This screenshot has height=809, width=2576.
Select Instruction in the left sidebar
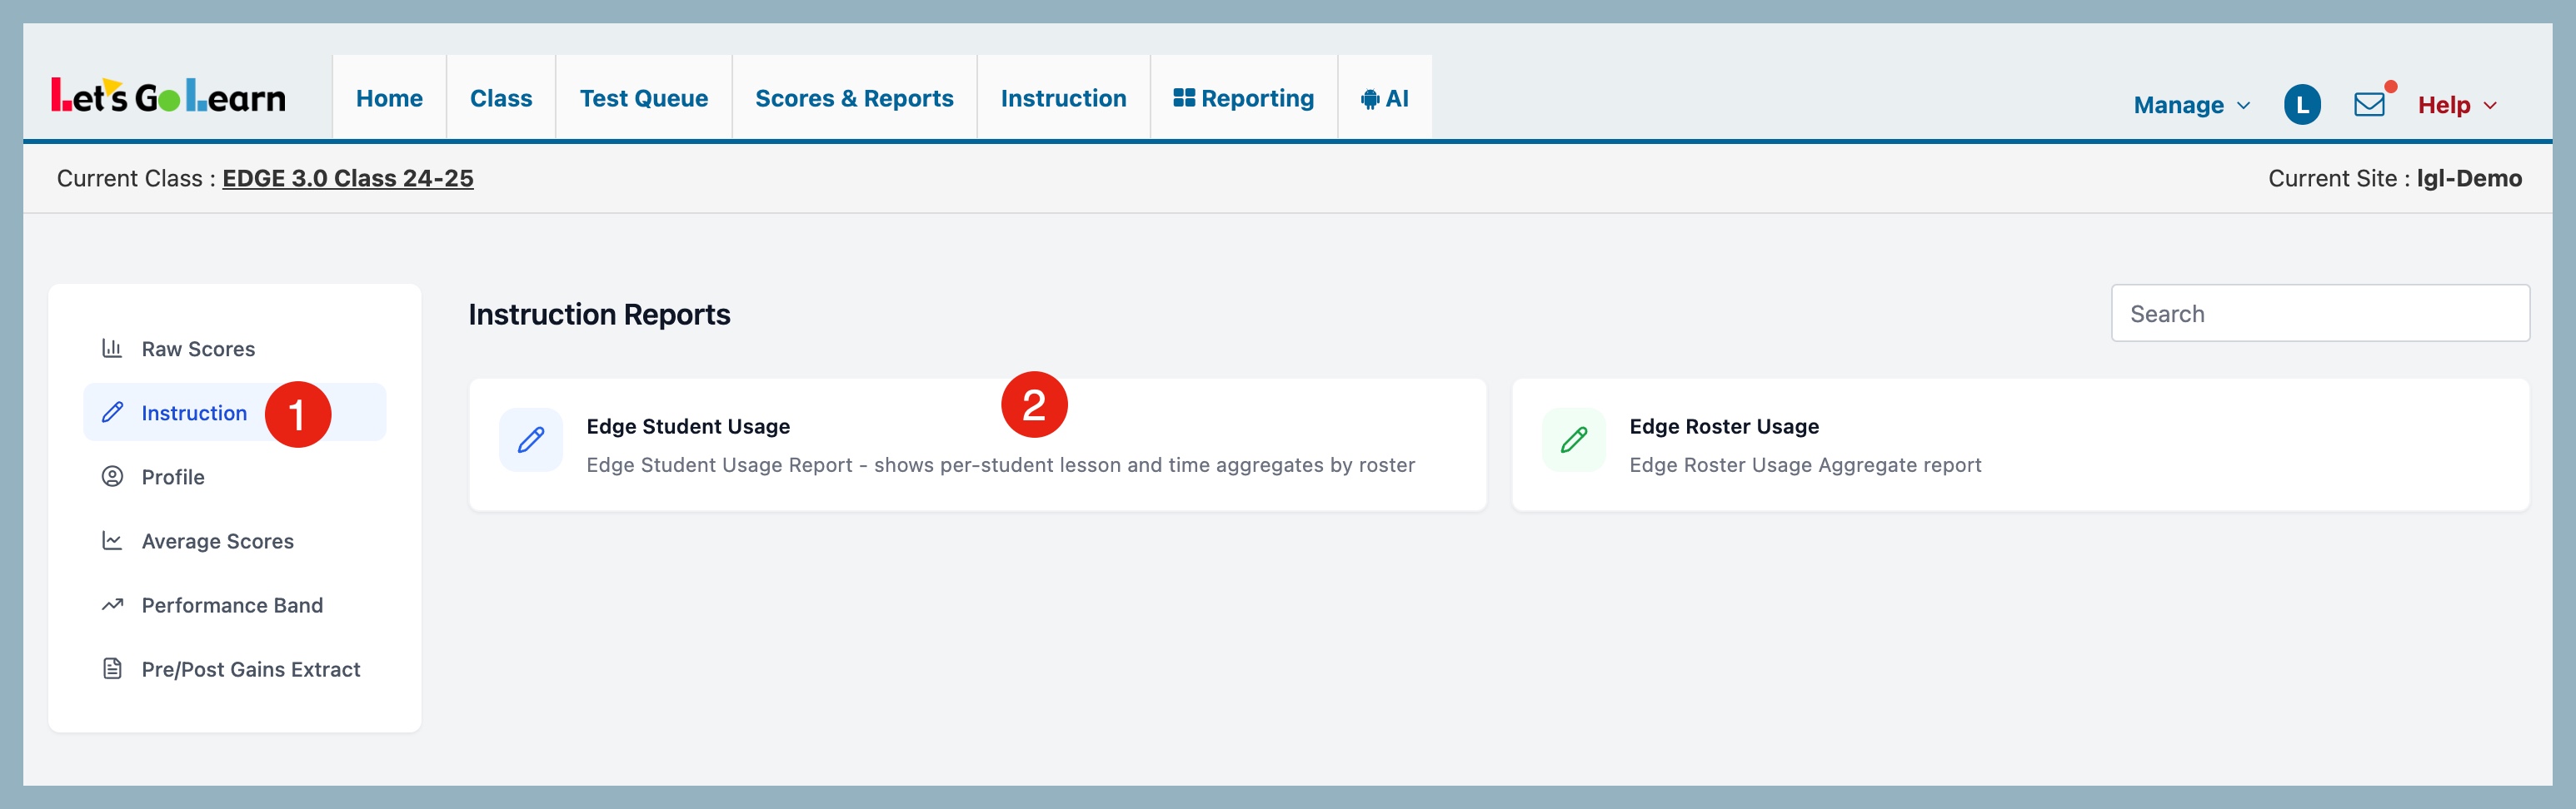(x=194, y=413)
